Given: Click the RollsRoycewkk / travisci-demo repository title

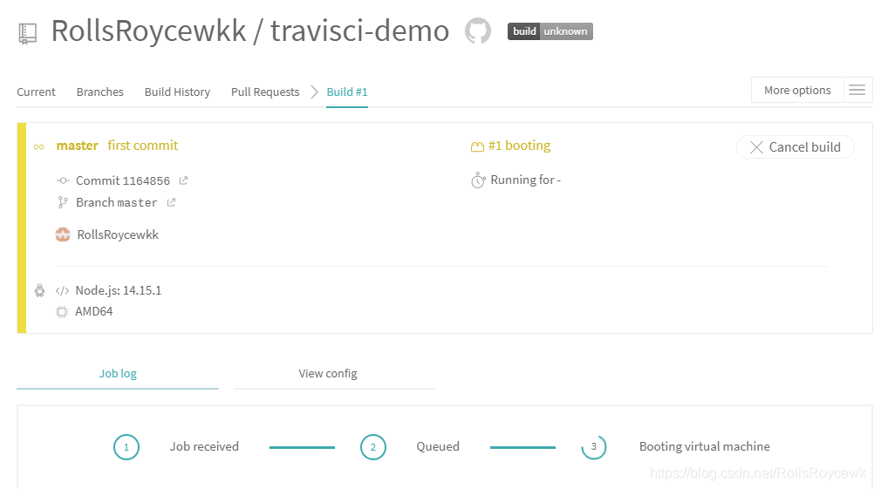Looking at the screenshot, I should click(250, 31).
